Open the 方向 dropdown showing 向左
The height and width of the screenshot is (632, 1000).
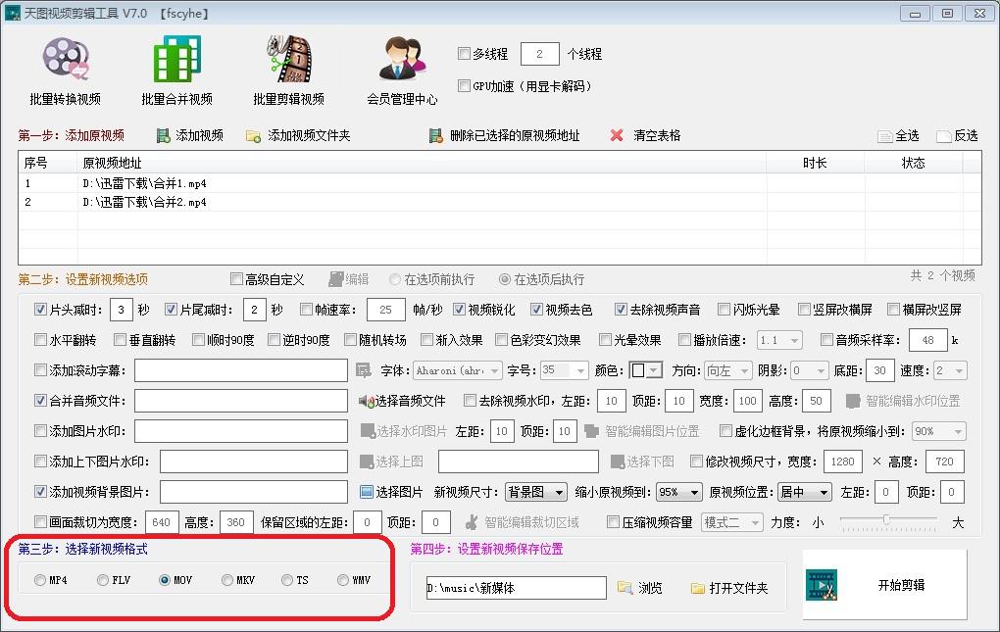728,370
